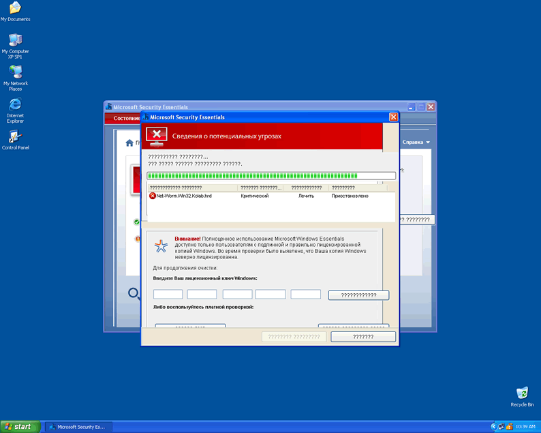541x433 pixels.
Task: Open My Documents desktop icon
Action: (15, 9)
